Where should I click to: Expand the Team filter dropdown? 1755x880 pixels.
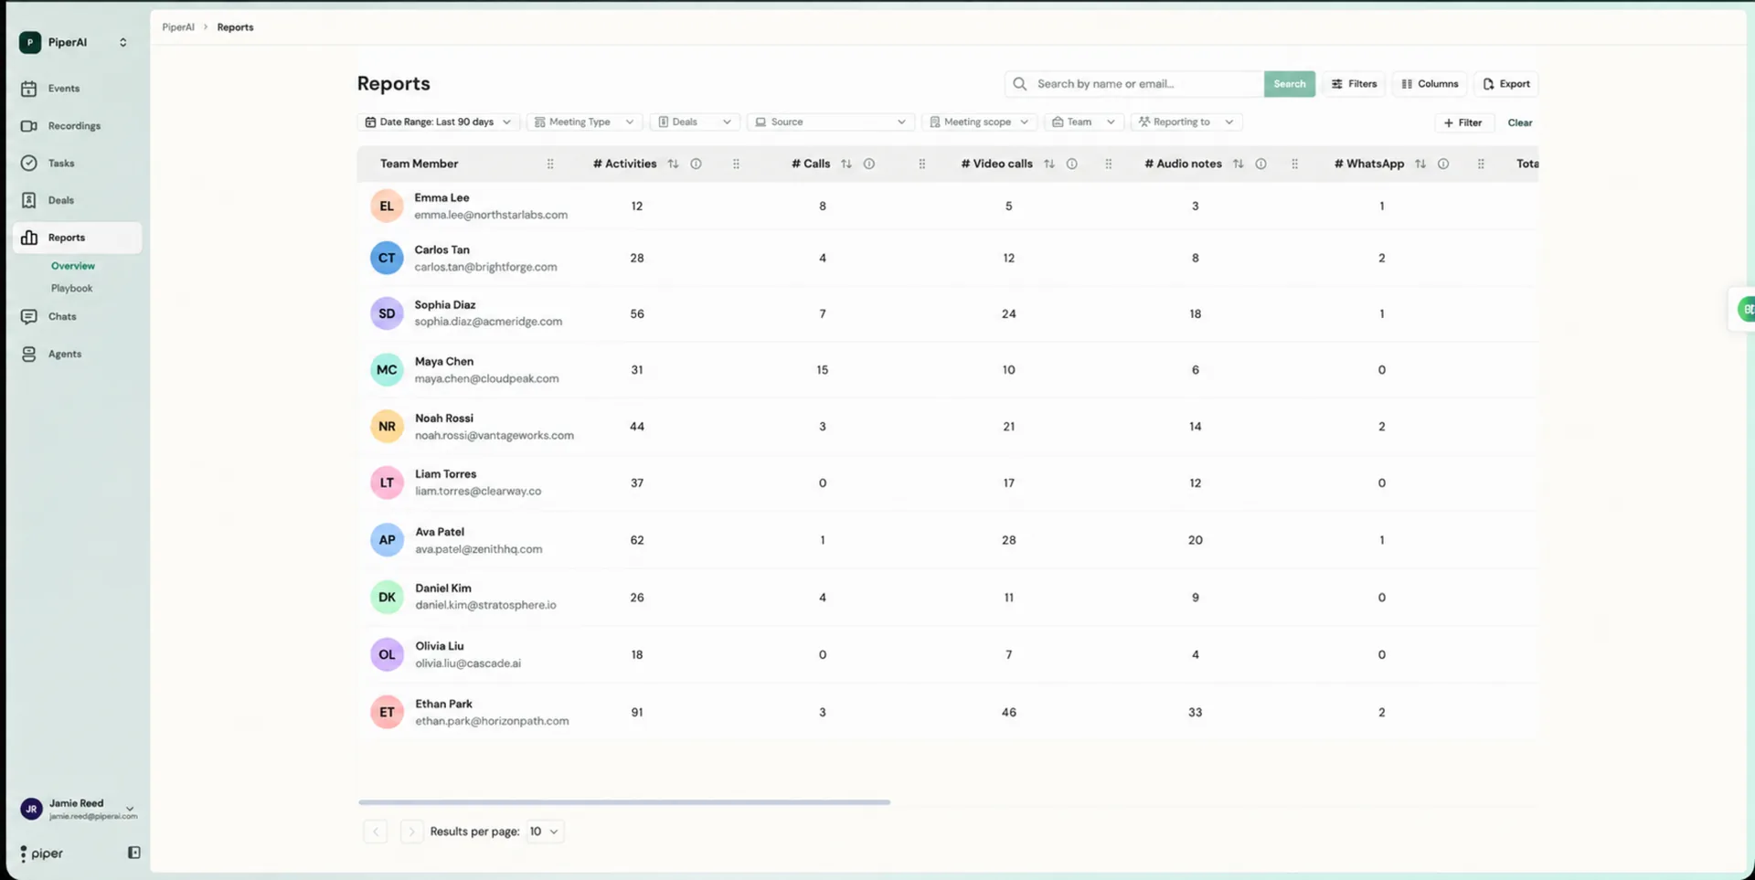tap(1083, 122)
